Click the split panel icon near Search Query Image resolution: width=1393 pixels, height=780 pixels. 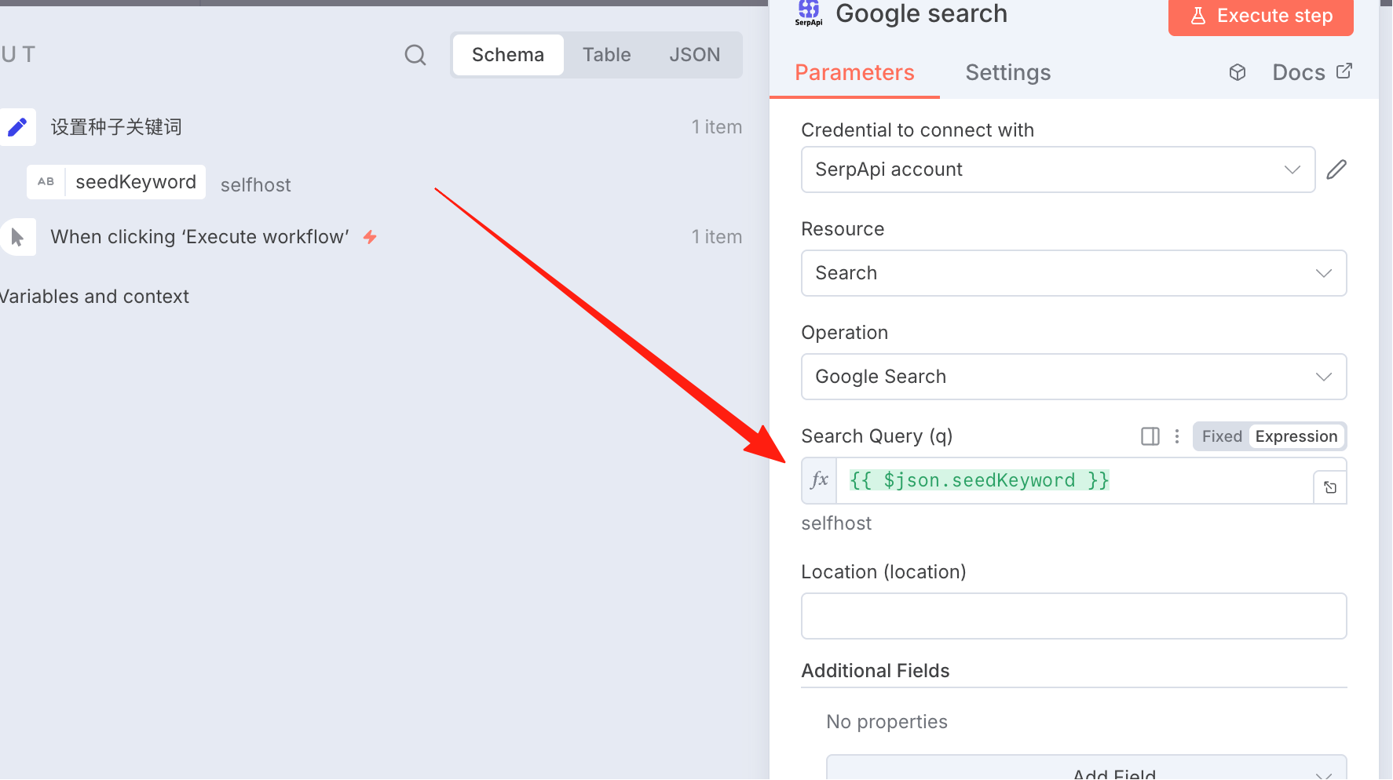coord(1150,436)
